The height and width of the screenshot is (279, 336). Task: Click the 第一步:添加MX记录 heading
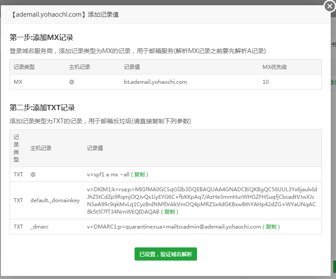click(x=41, y=37)
